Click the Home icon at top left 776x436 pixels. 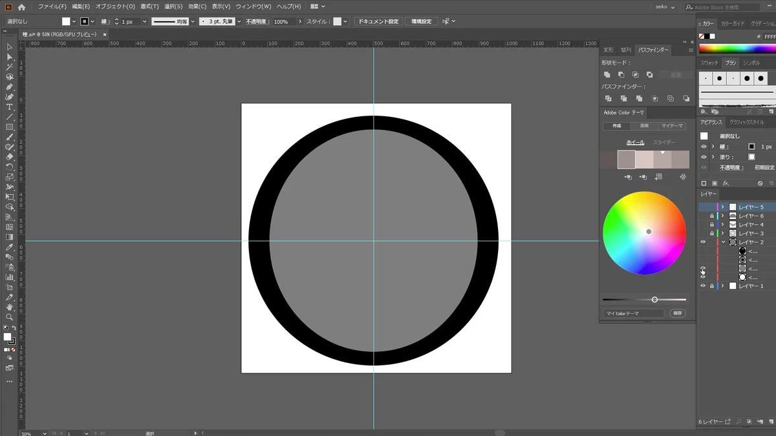[21, 6]
